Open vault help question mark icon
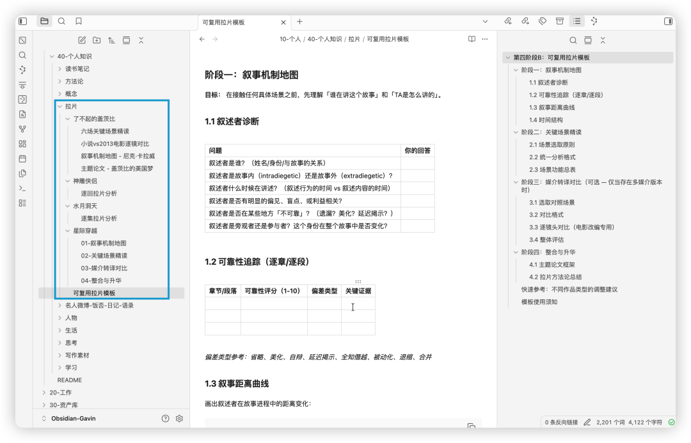691x443 pixels. tap(165, 418)
